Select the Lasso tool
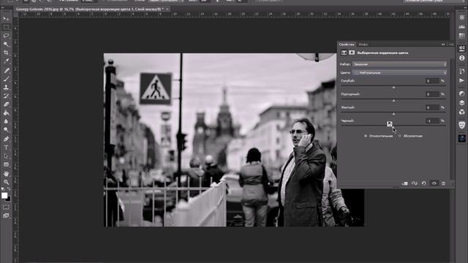The height and width of the screenshot is (263, 468). [6, 36]
